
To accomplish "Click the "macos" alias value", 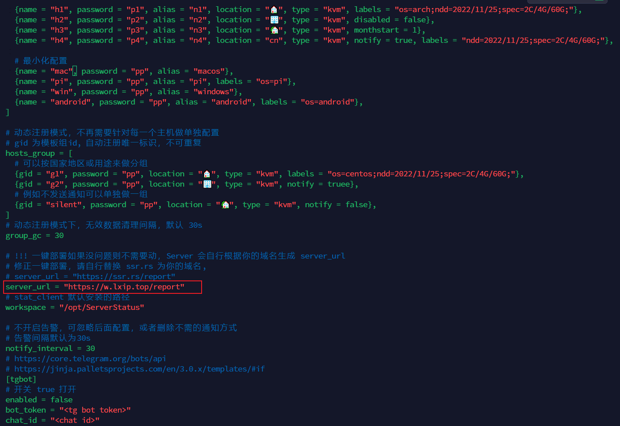I will pos(209,71).
